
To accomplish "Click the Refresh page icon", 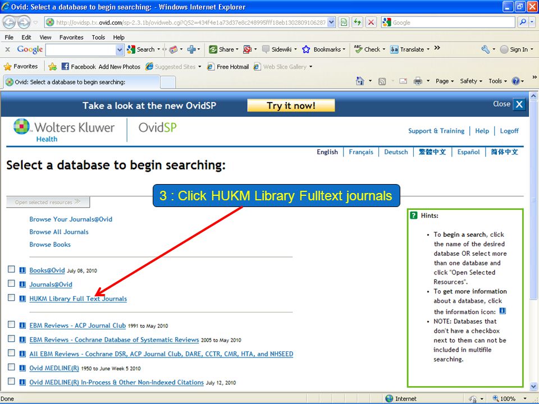I will [x=358, y=22].
